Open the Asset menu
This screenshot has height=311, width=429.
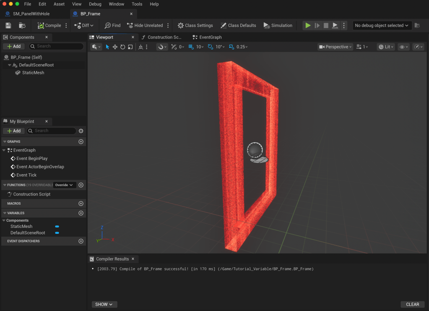[x=59, y=4]
